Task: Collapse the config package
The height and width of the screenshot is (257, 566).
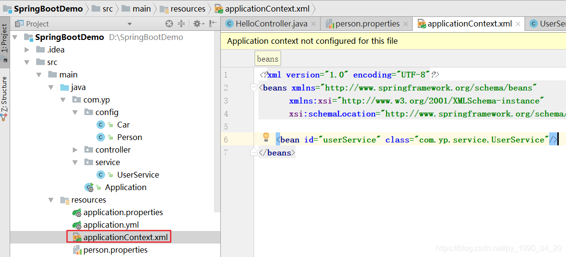Action: click(x=75, y=113)
